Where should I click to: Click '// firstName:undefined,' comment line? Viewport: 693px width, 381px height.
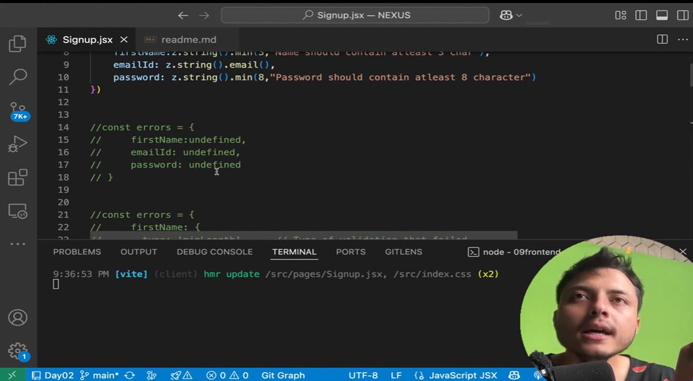click(x=168, y=140)
